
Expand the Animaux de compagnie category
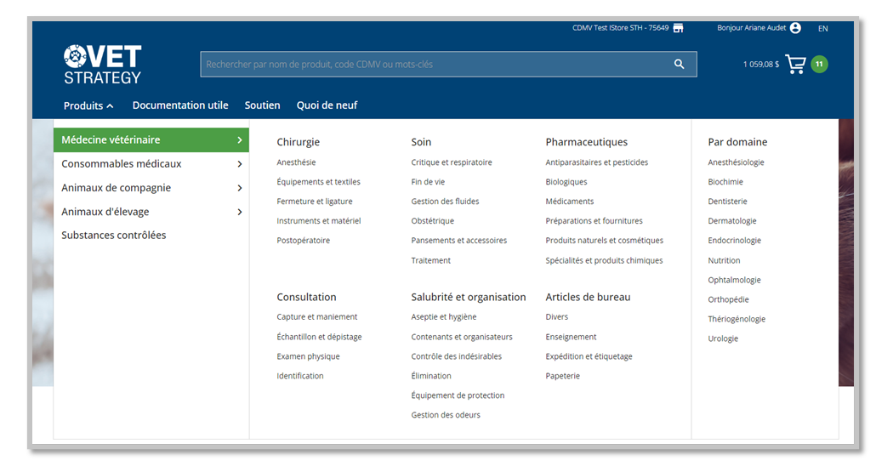(x=151, y=188)
